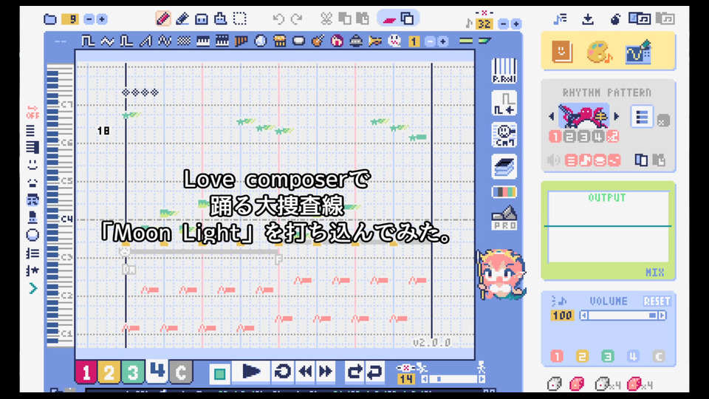Toggle mixer channel 3 button
709x399 pixels.
point(607,356)
